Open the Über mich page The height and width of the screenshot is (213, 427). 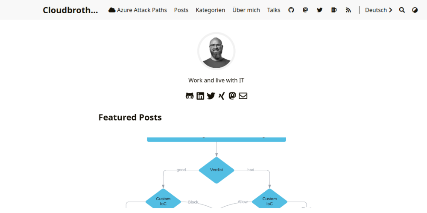click(x=246, y=10)
